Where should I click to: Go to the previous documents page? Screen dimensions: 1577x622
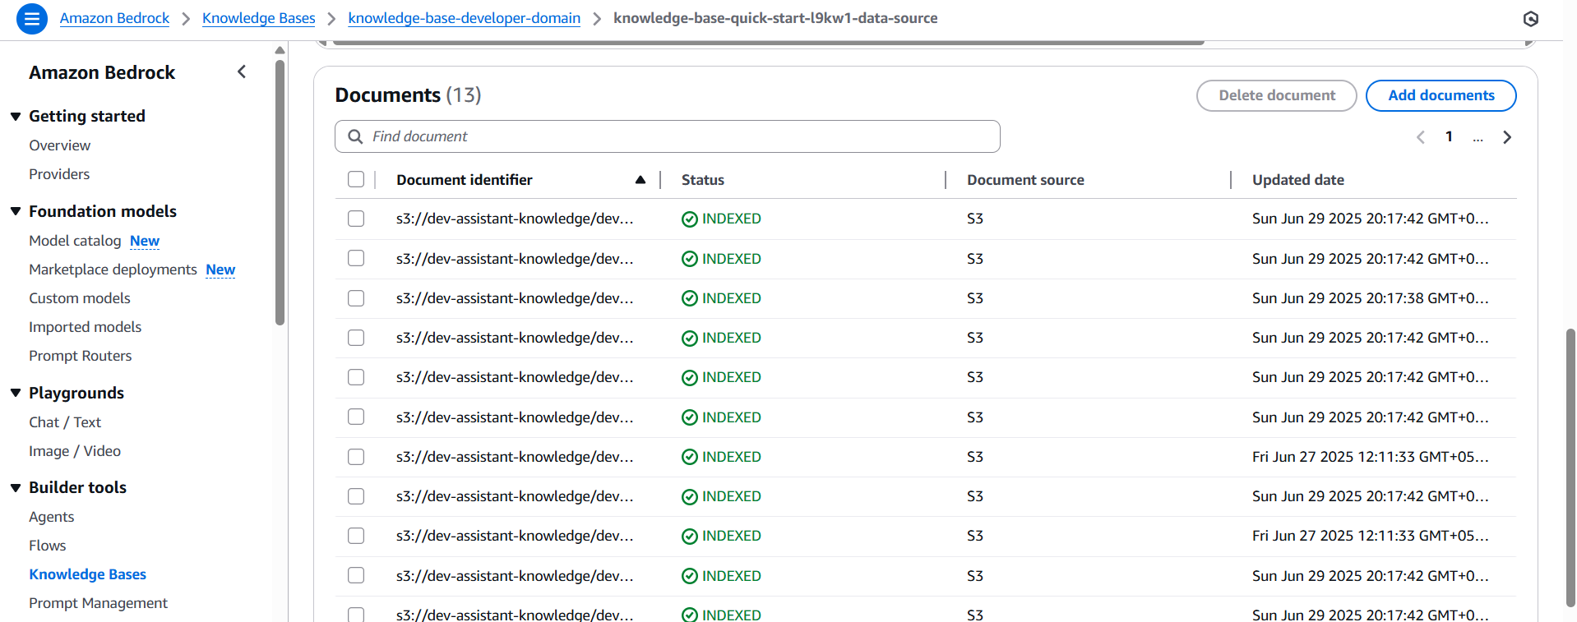pyautogui.click(x=1420, y=137)
